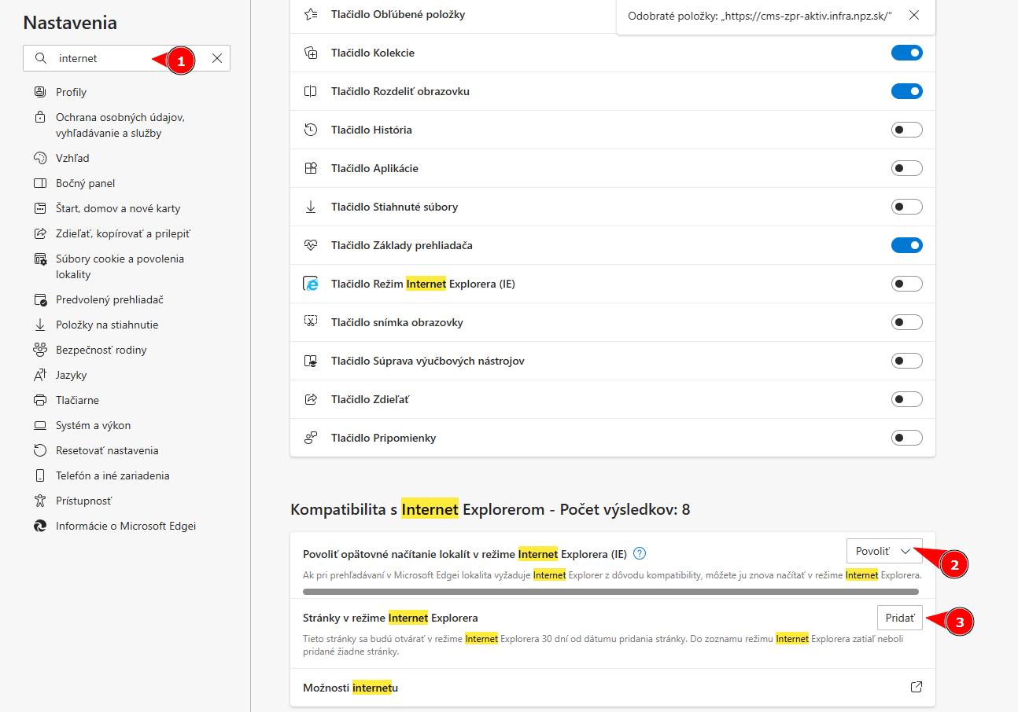Open Možnosti internetu external link icon
Screen dimensions: 1018x712
coord(916,687)
